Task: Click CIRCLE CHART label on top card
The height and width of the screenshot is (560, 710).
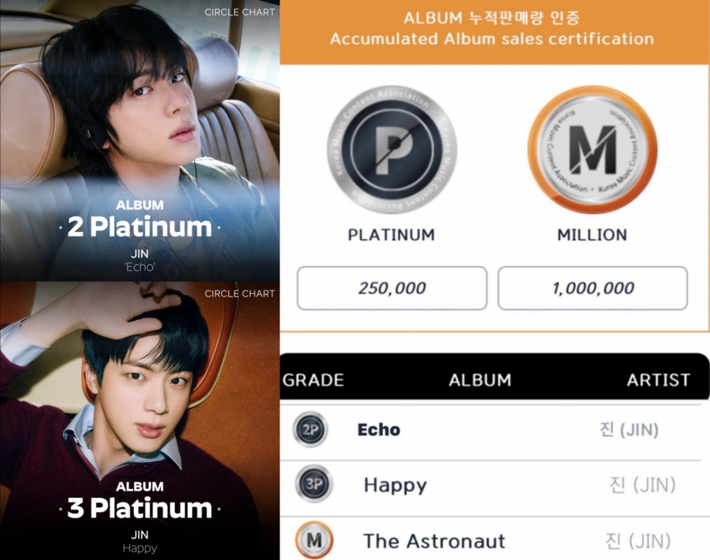Action: click(240, 12)
